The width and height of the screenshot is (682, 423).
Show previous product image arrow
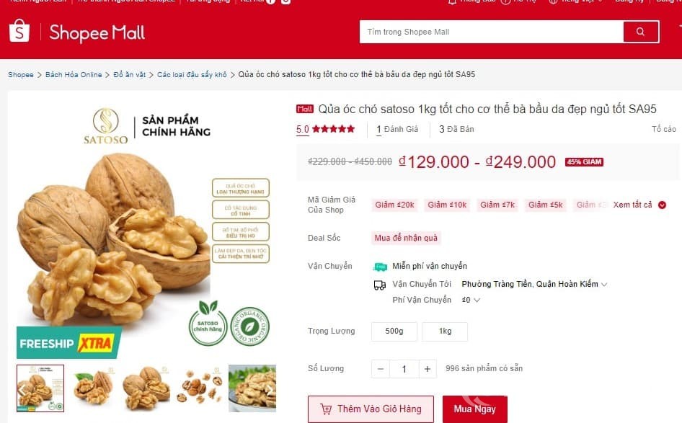(x=22, y=390)
